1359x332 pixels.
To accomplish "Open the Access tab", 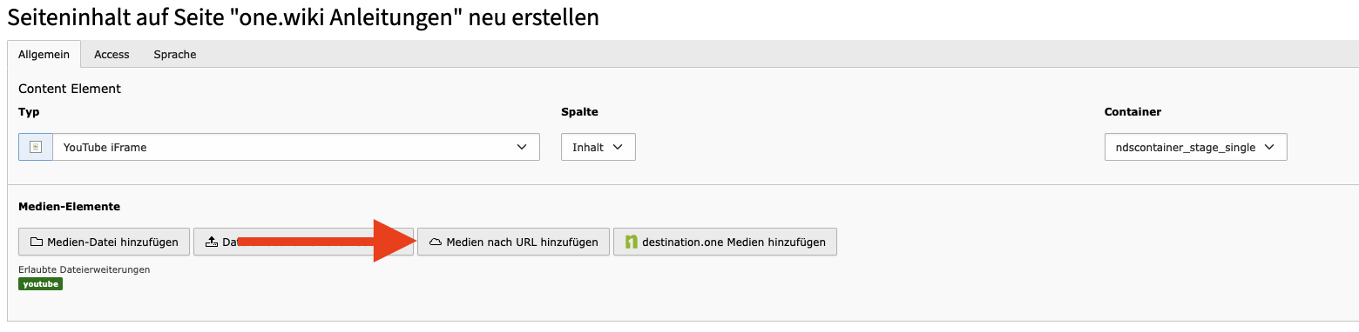I will coord(112,54).
